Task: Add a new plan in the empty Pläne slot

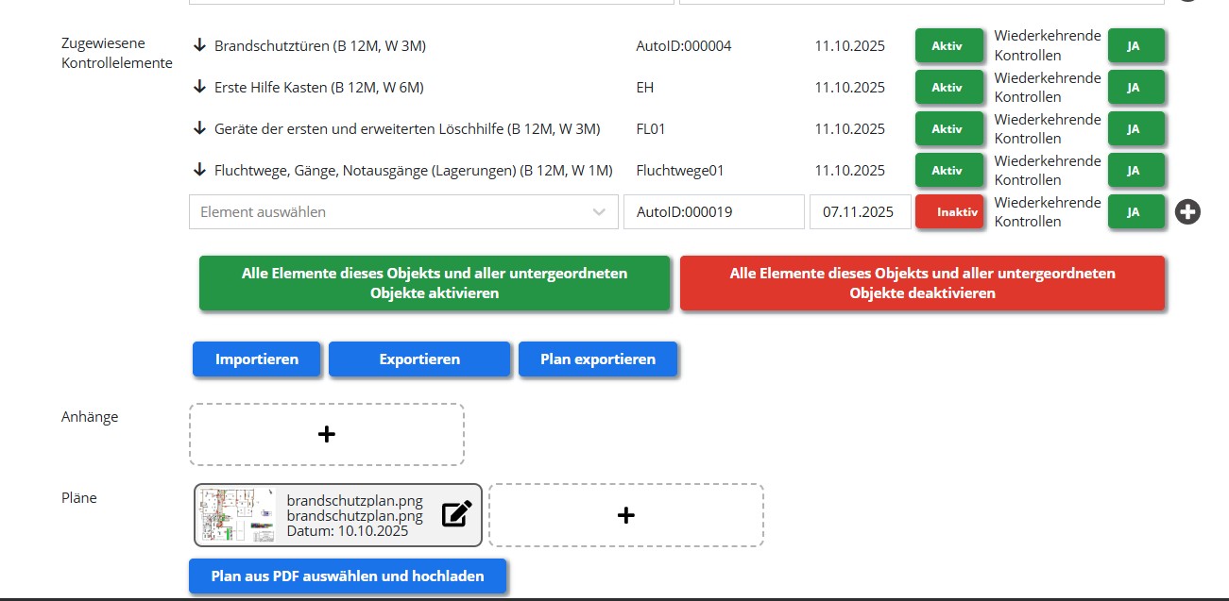Action: tap(625, 515)
